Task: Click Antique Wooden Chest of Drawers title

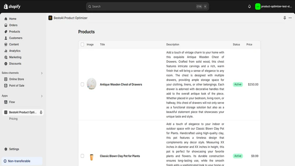Action: click(x=121, y=84)
